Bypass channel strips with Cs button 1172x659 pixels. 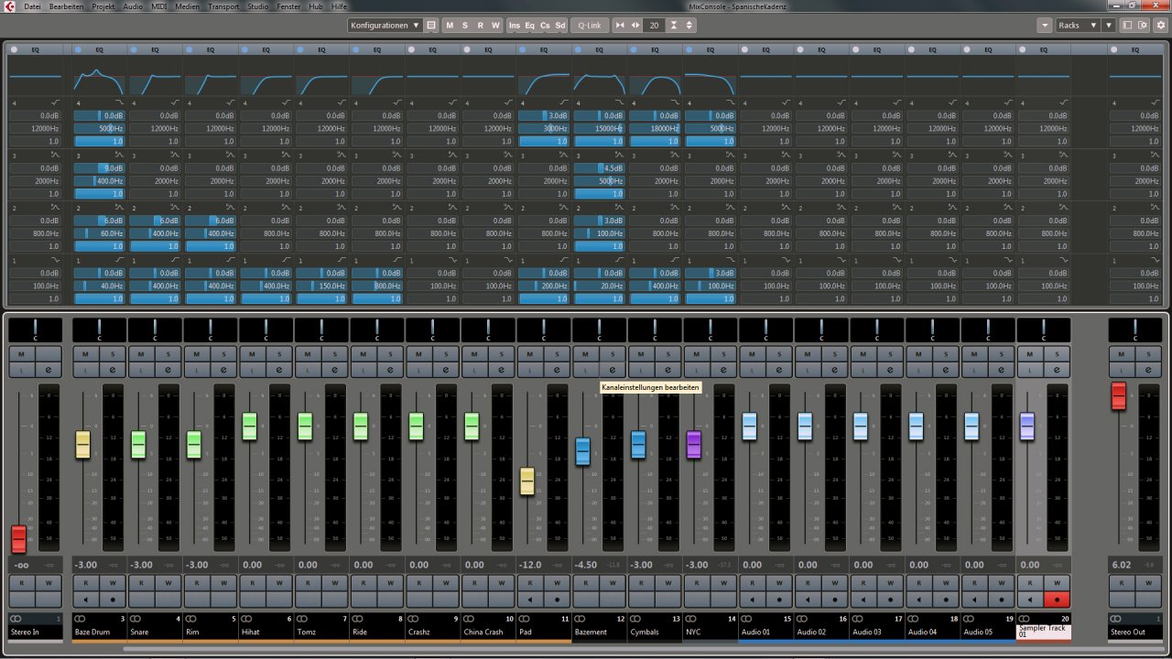tap(545, 26)
